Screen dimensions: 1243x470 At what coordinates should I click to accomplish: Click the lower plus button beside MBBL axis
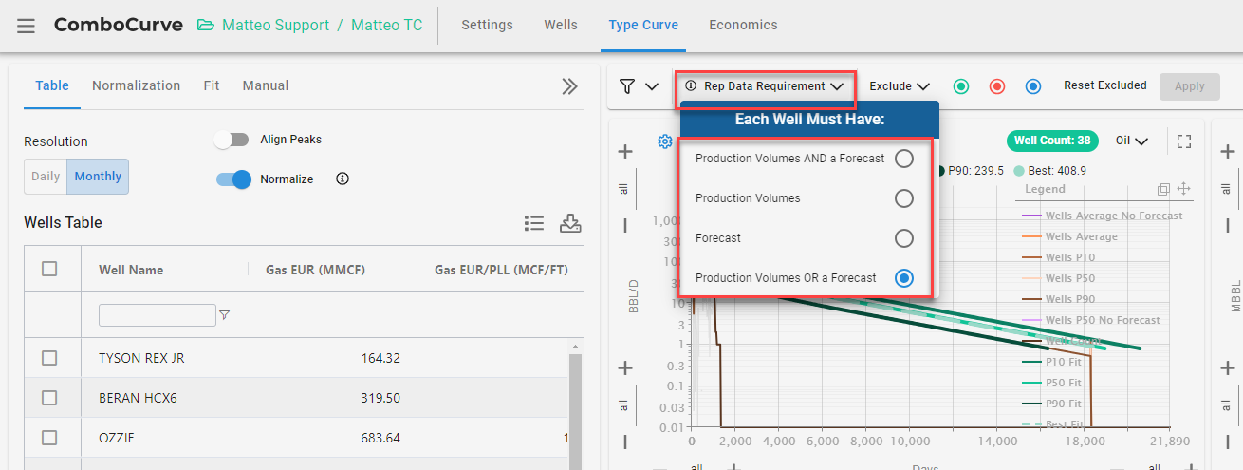1228,368
